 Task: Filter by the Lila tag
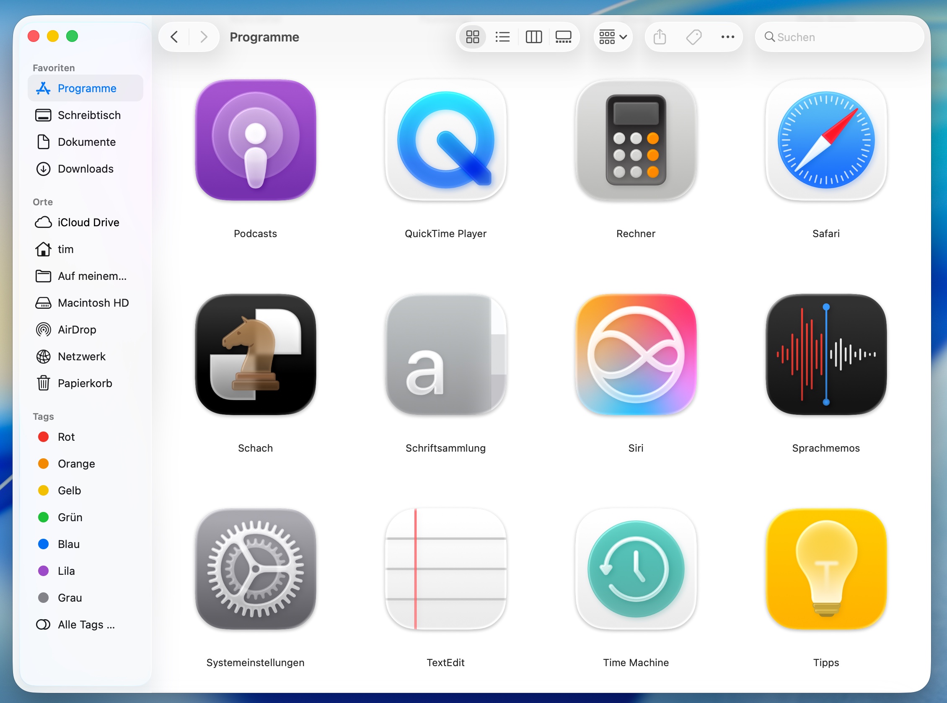85,571
